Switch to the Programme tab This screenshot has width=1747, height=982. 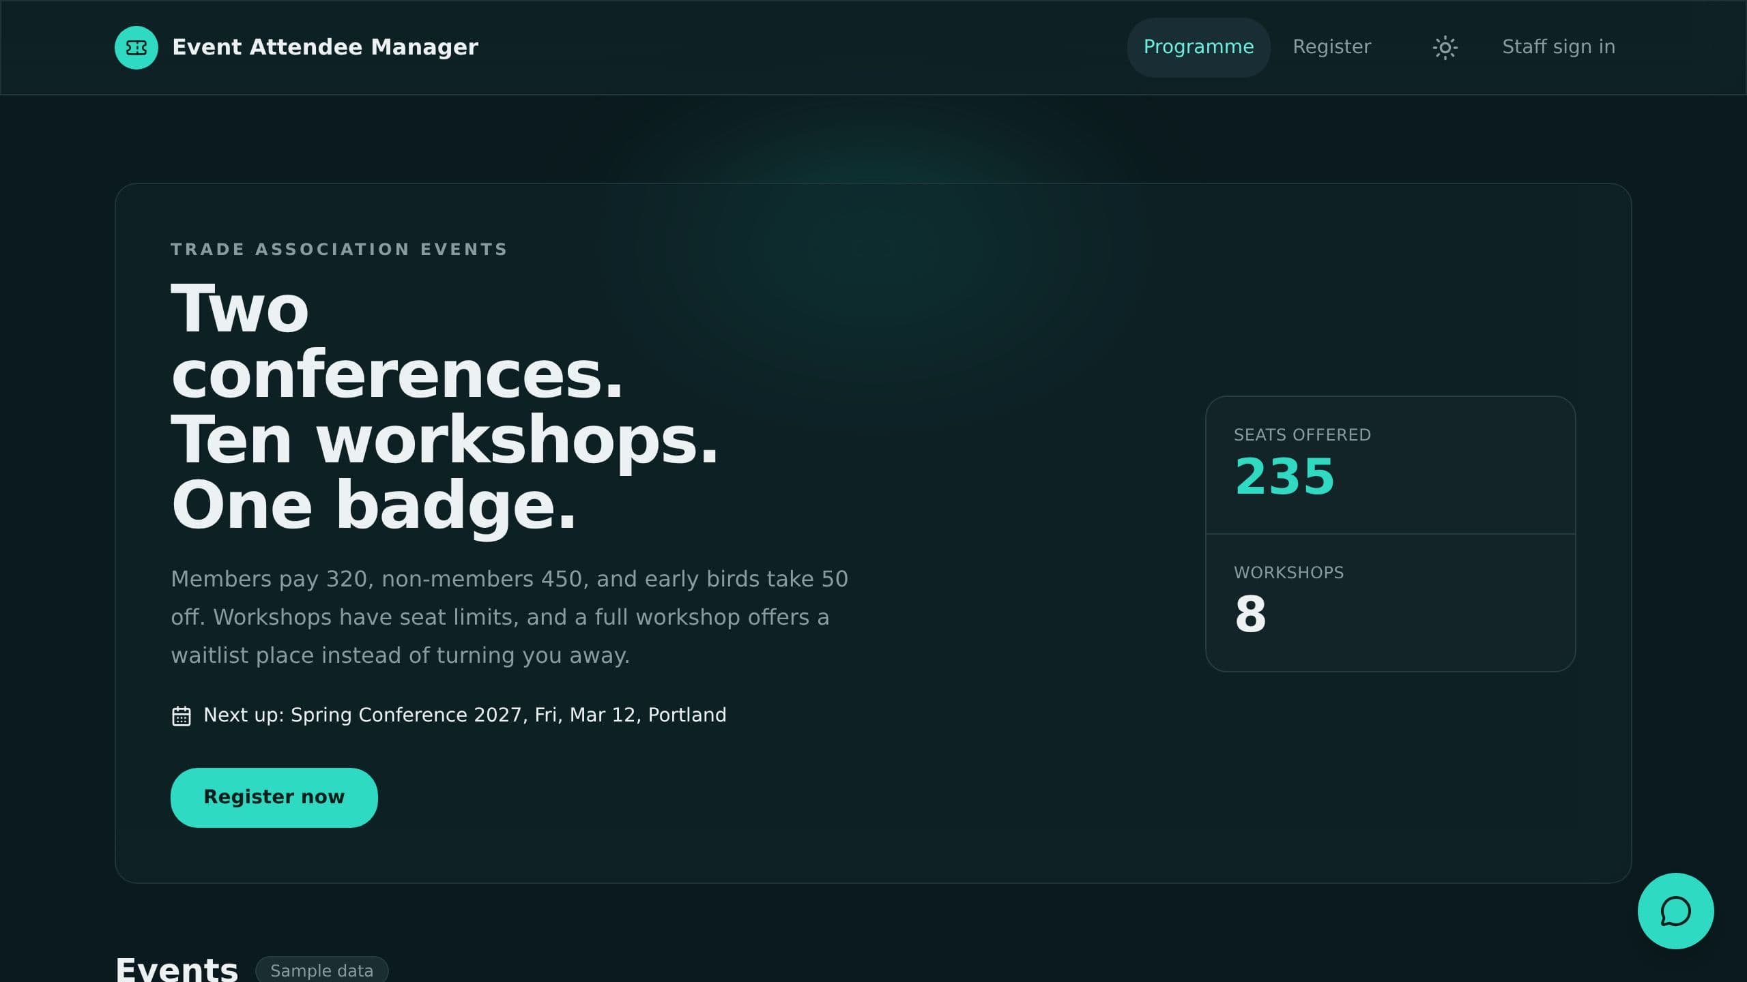click(1198, 48)
